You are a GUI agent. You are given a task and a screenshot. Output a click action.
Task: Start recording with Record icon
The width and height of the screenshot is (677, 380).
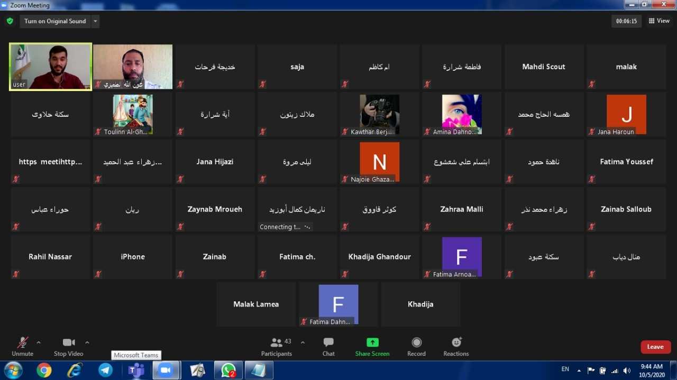(x=416, y=343)
